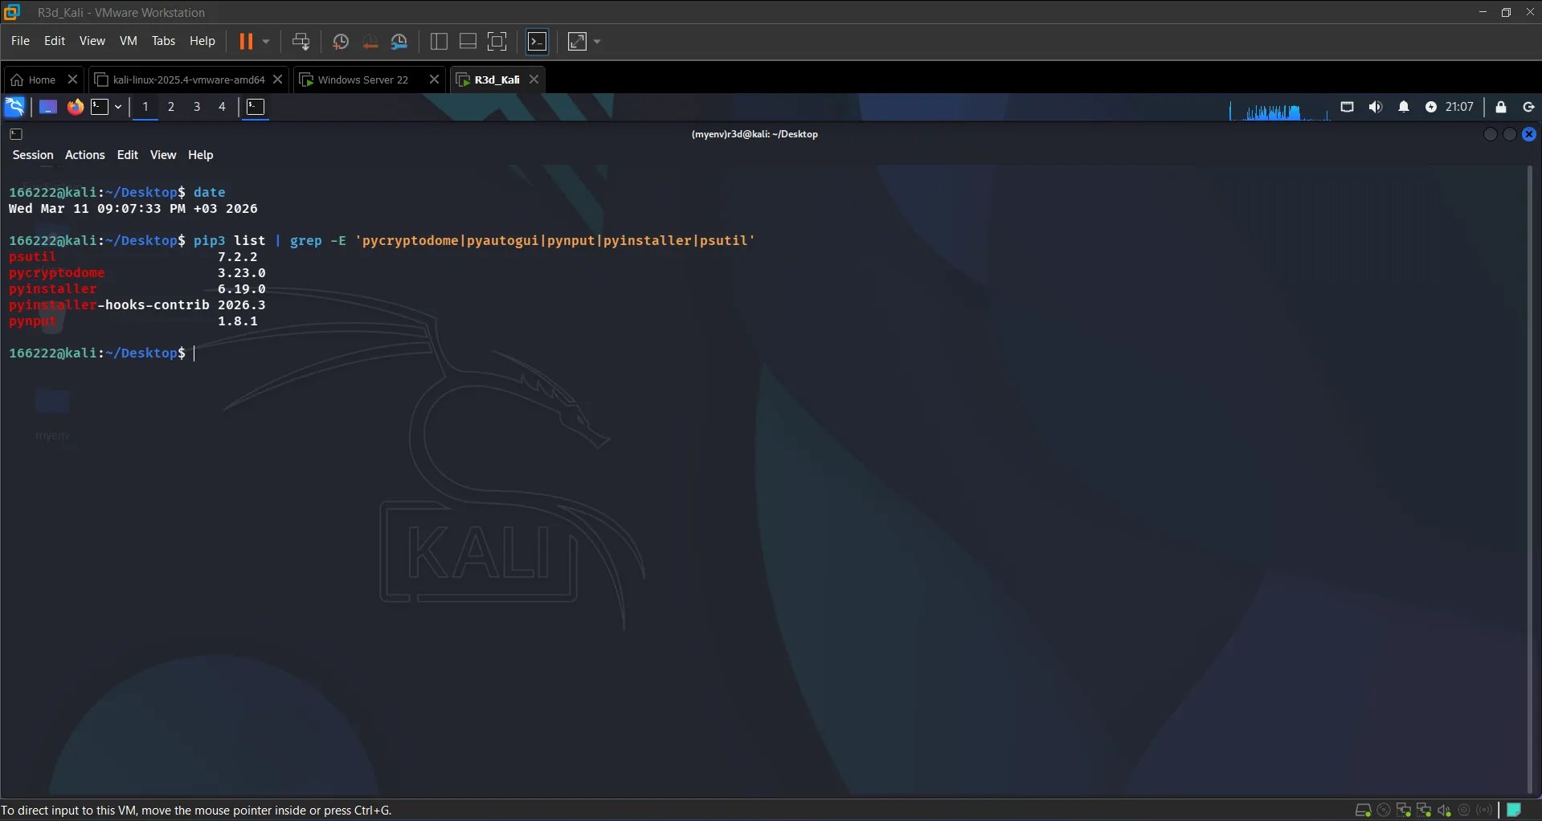Click the sound card status icon
The height and width of the screenshot is (821, 1542).
pos(1444,810)
